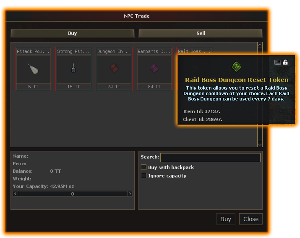
Task: Close the NPC Trade window
Action: click(251, 219)
